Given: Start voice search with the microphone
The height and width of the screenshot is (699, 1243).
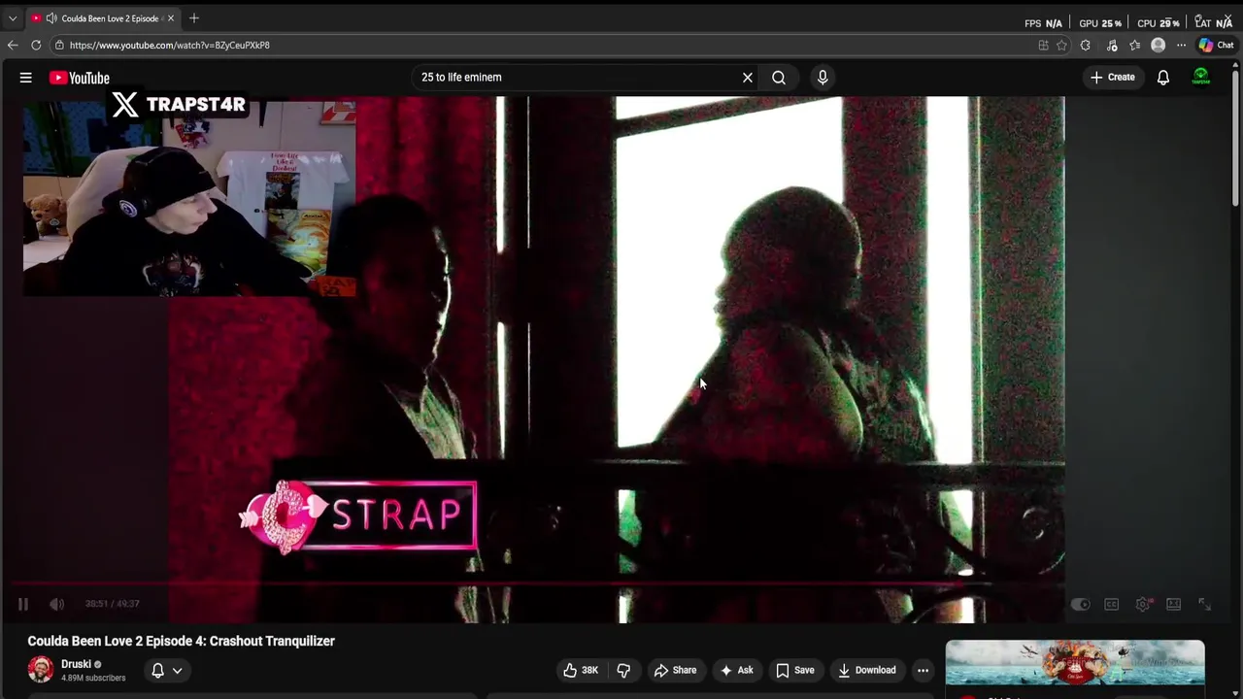Looking at the screenshot, I should coord(823,78).
